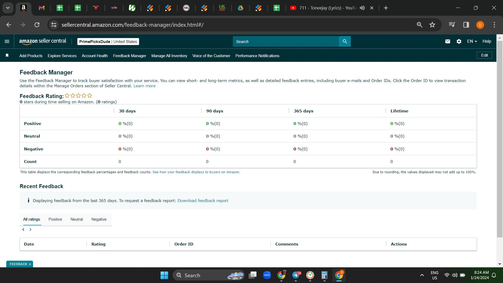The image size is (503, 283).
Task: Open the notifications bell in system tray
Action: 494,275
